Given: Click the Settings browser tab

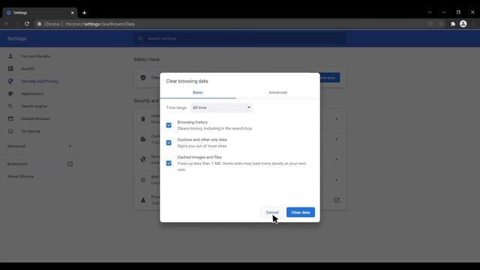Looking at the screenshot, I should click(x=40, y=13).
